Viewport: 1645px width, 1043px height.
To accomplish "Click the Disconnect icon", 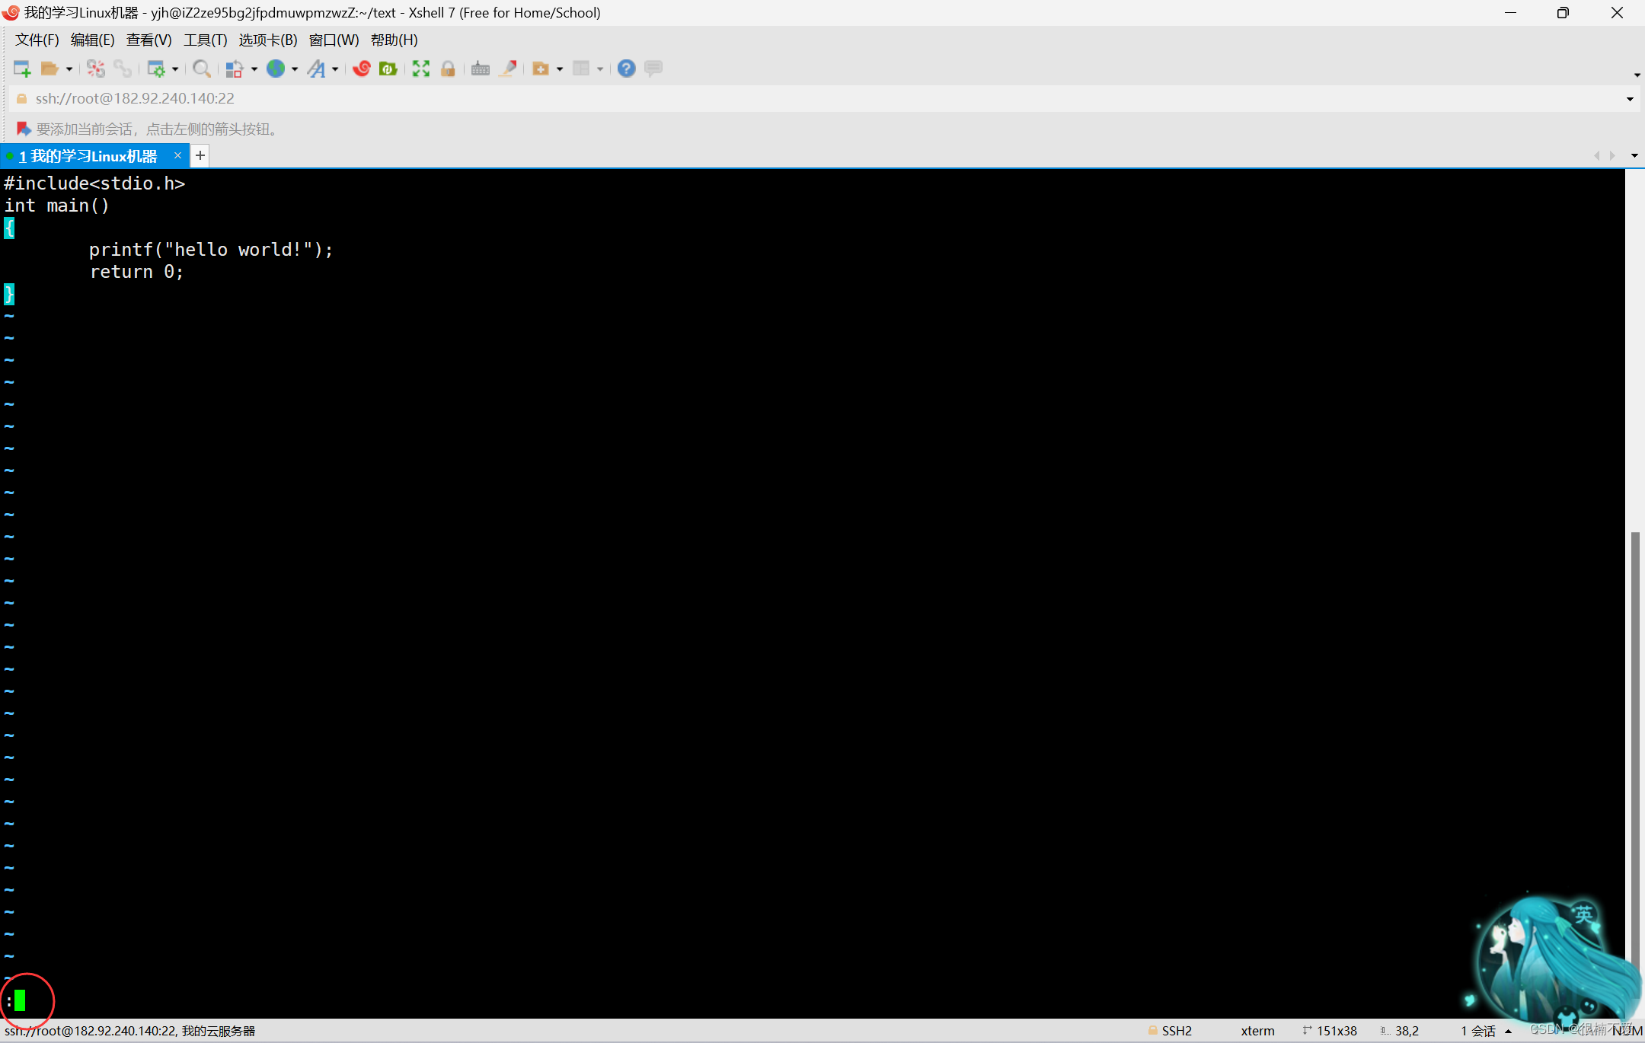I will (95, 69).
